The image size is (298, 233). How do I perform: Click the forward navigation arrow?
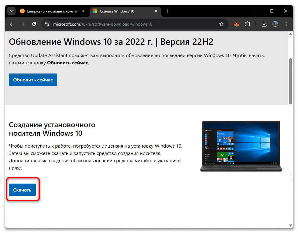pyautogui.click(x=23, y=24)
